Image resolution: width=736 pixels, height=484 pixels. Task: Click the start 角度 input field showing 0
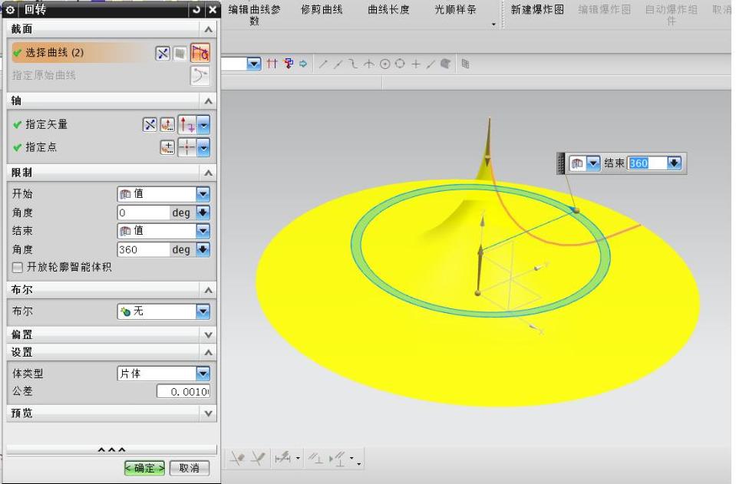(144, 212)
